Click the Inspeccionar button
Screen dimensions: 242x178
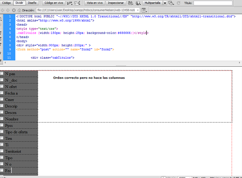(x=116, y=3)
